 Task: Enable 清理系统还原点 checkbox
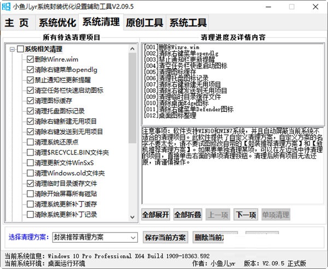pyautogui.click(x=30, y=142)
